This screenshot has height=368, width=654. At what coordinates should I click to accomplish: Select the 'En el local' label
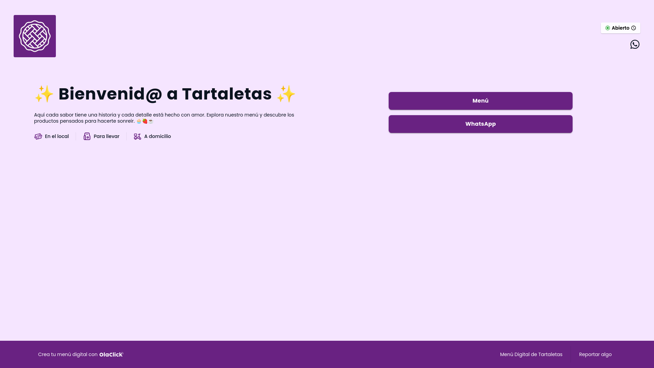[x=57, y=136]
